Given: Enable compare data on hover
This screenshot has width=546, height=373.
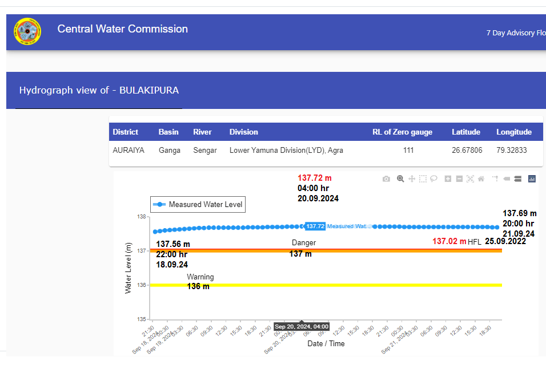Looking at the screenshot, I should [x=517, y=179].
